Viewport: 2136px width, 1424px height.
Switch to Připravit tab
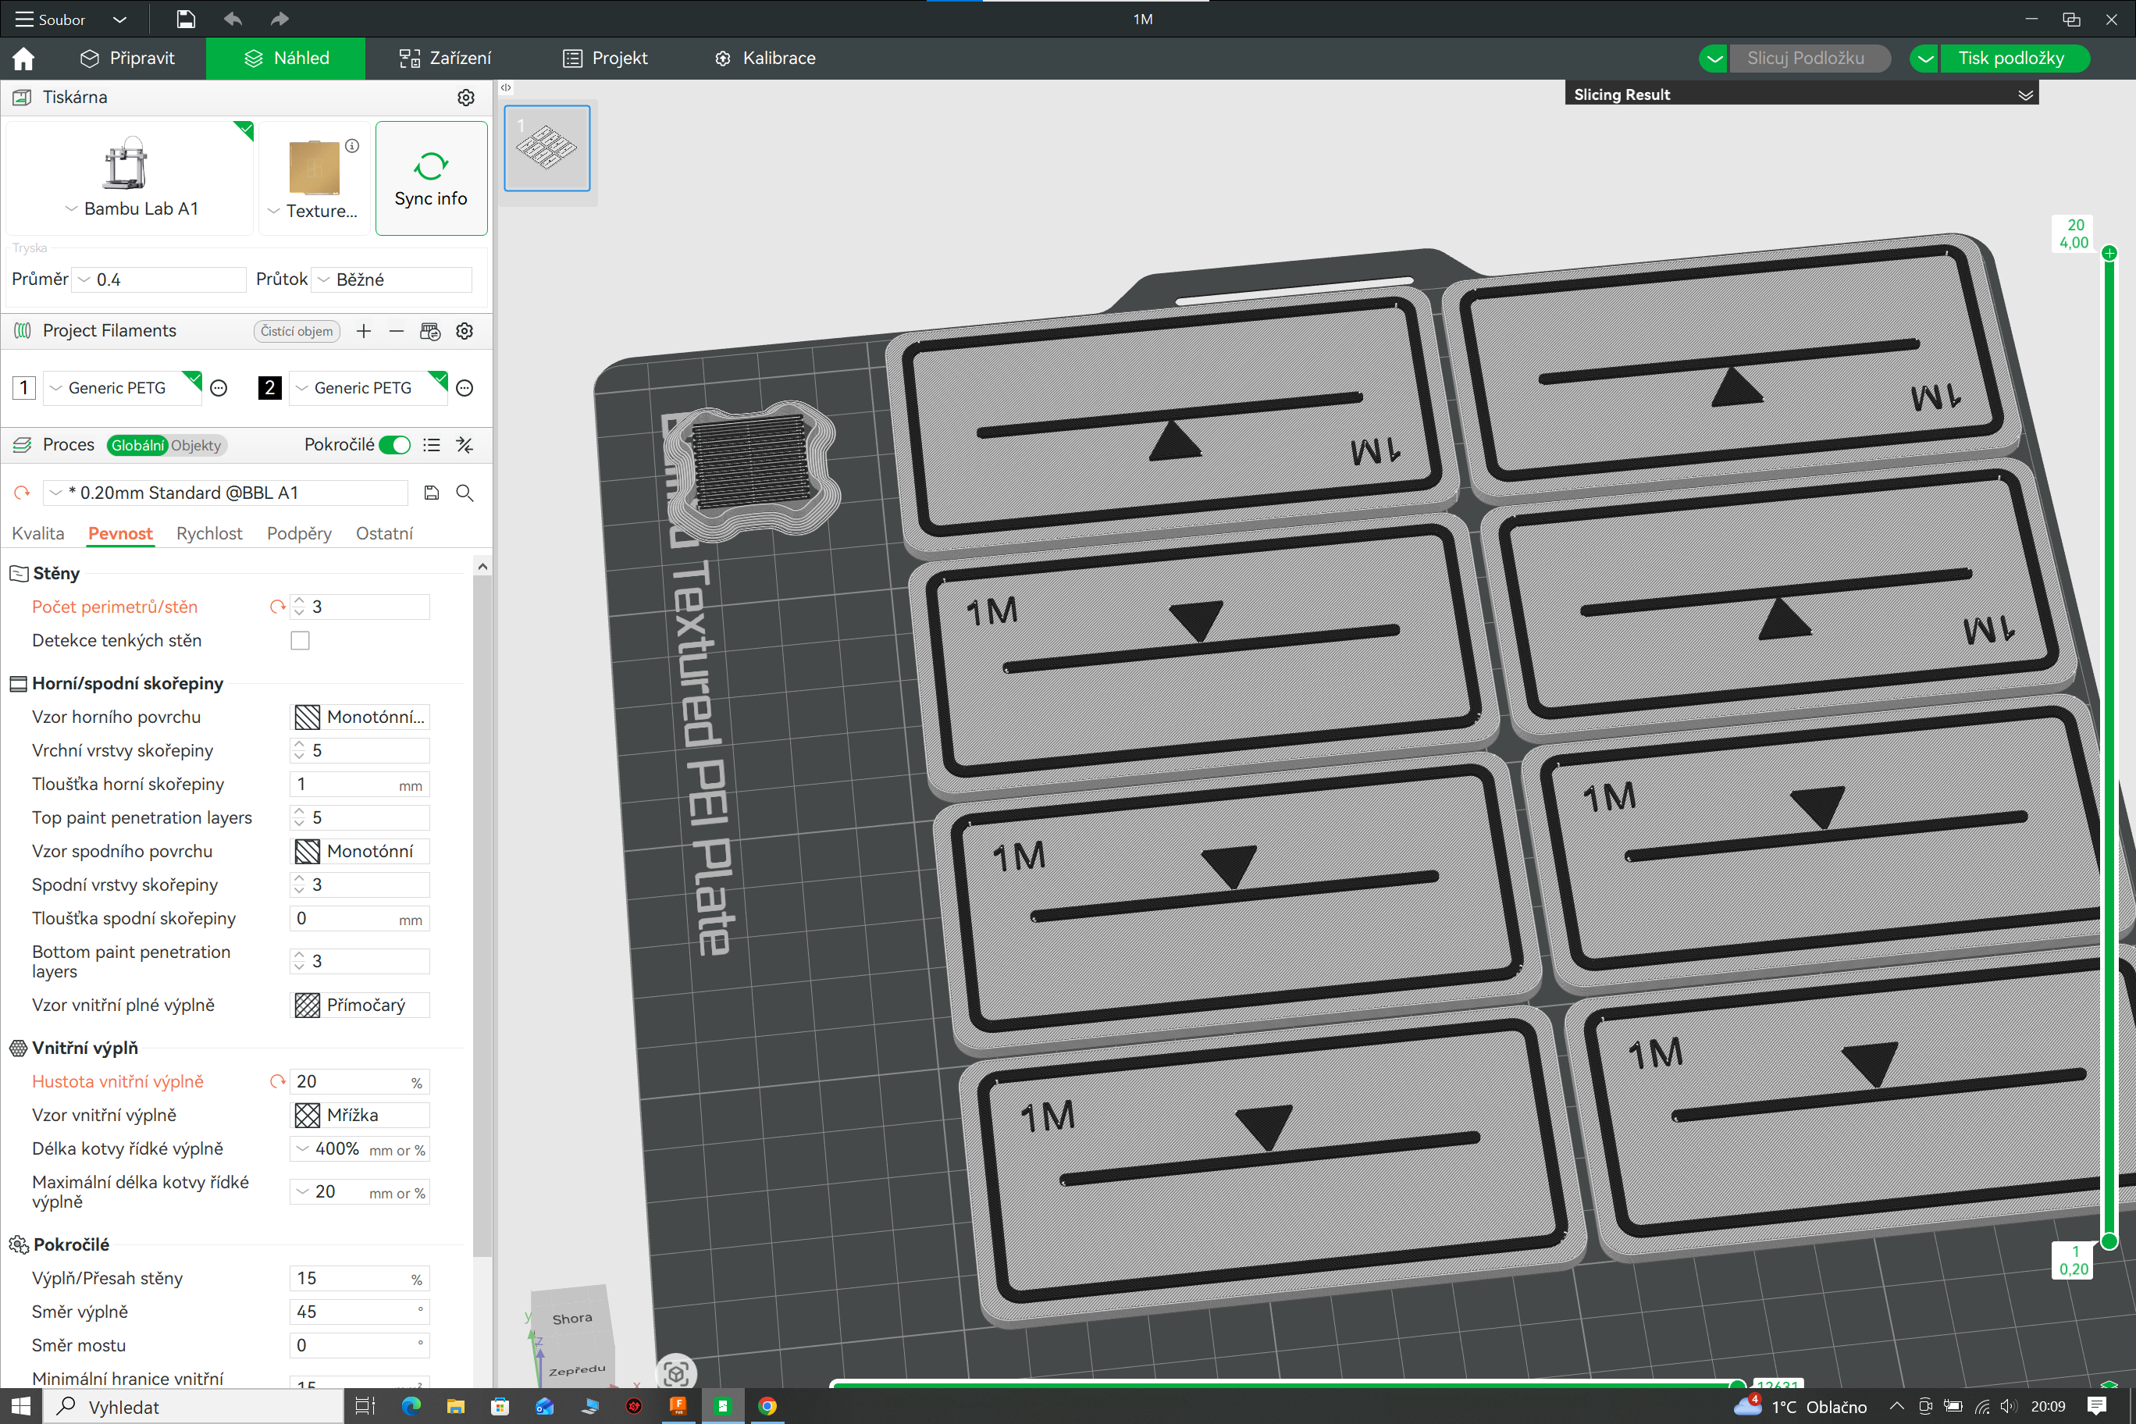128,58
